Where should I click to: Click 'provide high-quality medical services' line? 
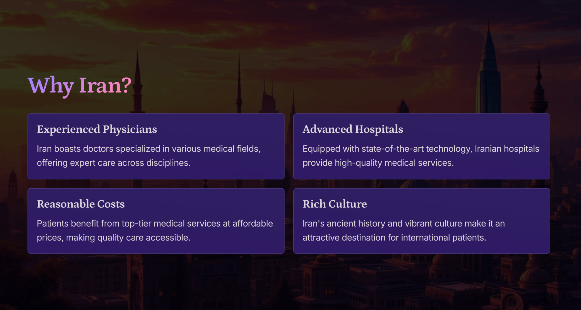pos(378,163)
